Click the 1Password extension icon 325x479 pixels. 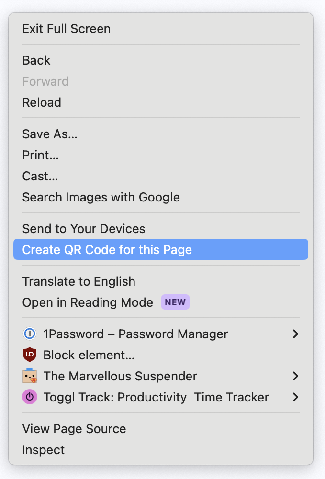pyautogui.click(x=30, y=334)
